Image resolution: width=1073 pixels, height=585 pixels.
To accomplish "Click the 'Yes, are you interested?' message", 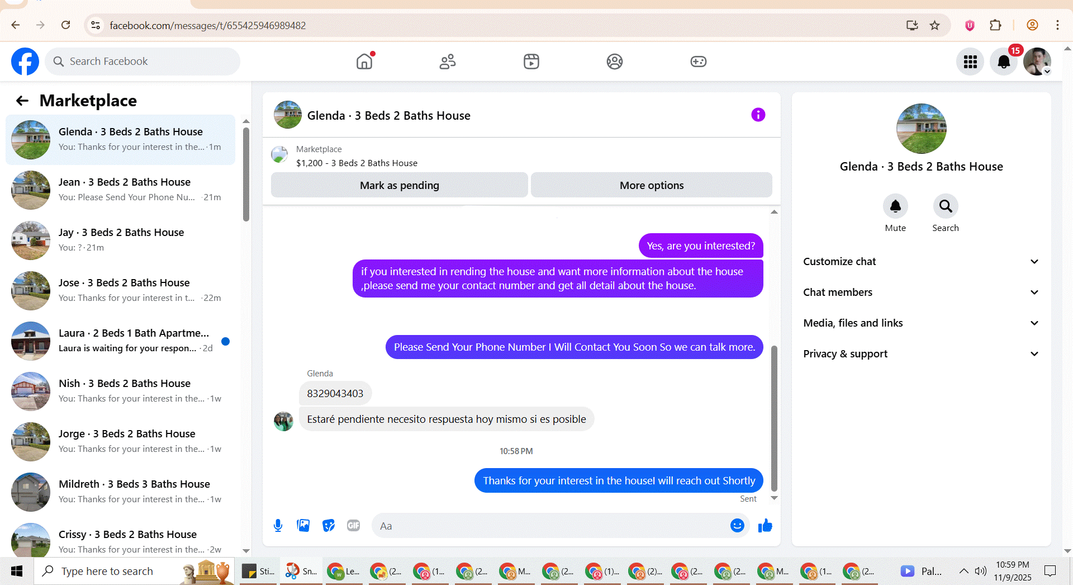I will click(701, 246).
